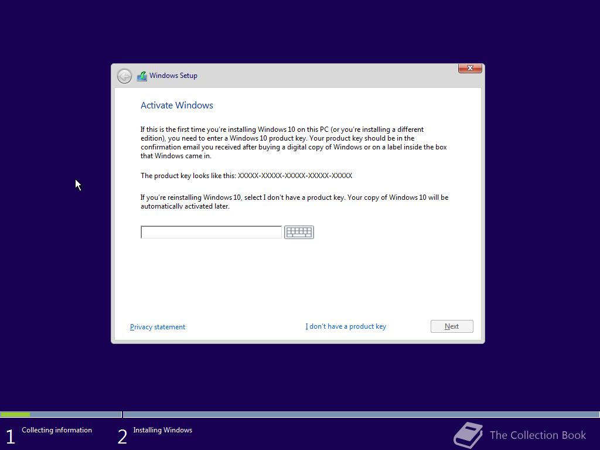Close the Windows Setup dialog
The width and height of the screenshot is (600, 450).
(470, 68)
